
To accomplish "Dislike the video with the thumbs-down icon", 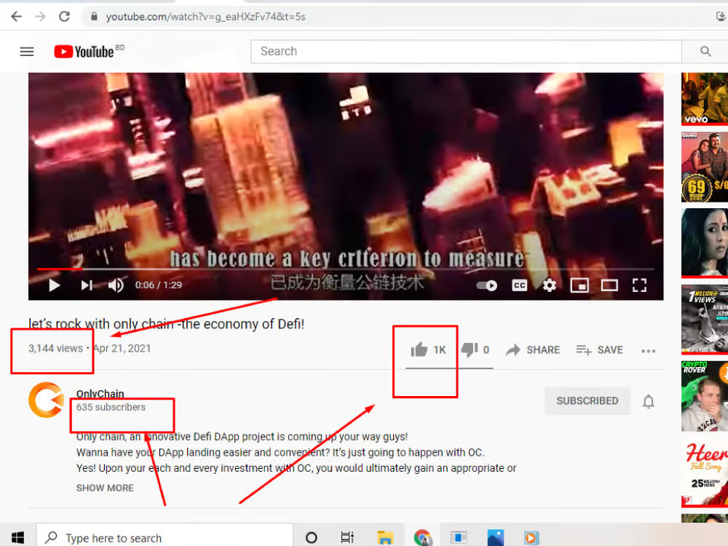I will tap(470, 349).
